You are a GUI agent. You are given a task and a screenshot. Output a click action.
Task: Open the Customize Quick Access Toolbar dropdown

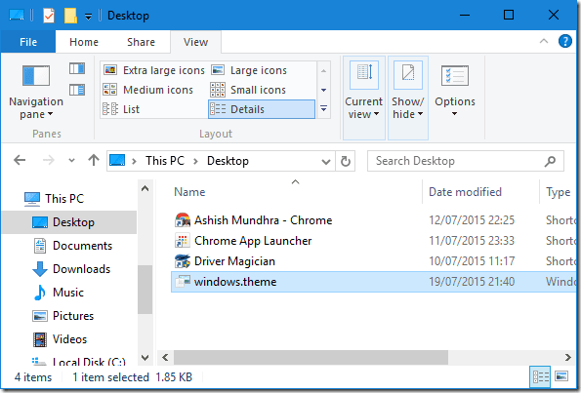click(88, 17)
